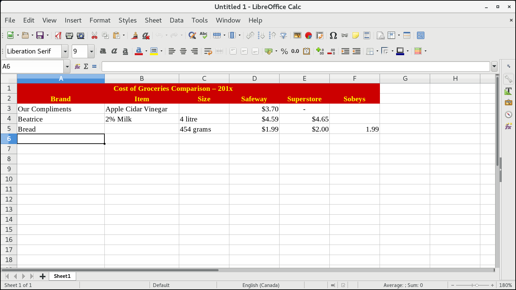This screenshot has height=290, width=516.
Task: Add a new sheet with plus button
Action: pyautogui.click(x=42, y=276)
